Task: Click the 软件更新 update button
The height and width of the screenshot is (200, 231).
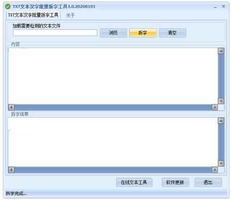Action: pyautogui.click(x=175, y=183)
